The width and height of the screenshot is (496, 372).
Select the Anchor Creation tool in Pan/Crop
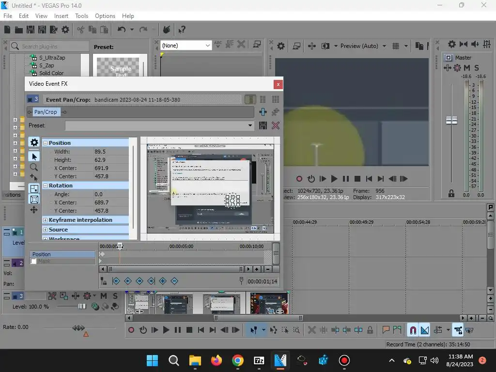[33, 177]
